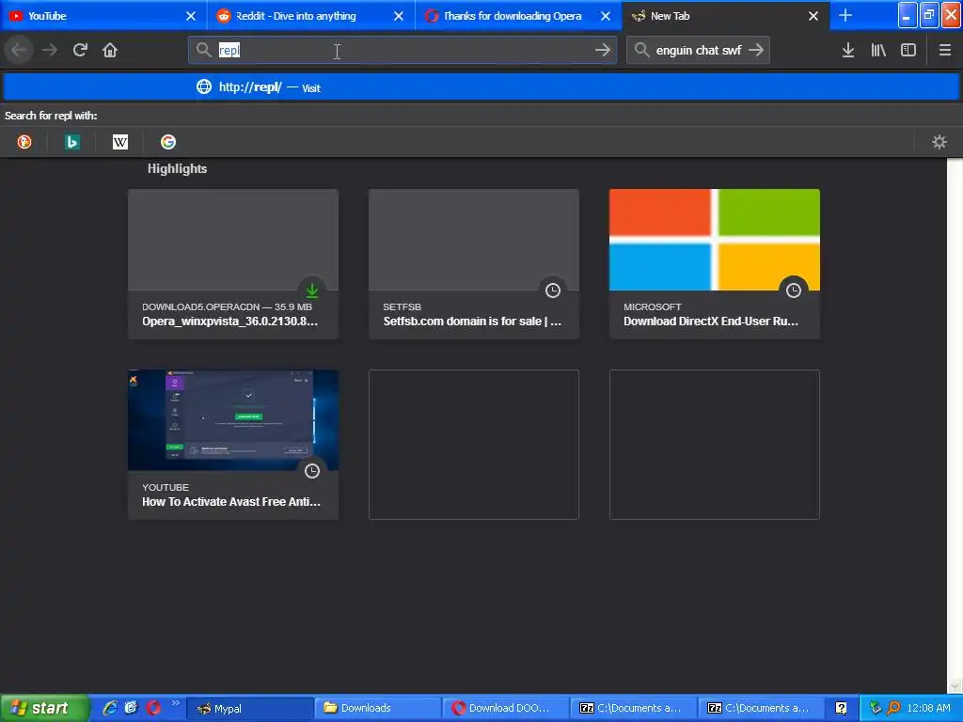The height and width of the screenshot is (722, 963).
Task: Toggle the sidebar toolbar icon
Action: click(x=908, y=50)
